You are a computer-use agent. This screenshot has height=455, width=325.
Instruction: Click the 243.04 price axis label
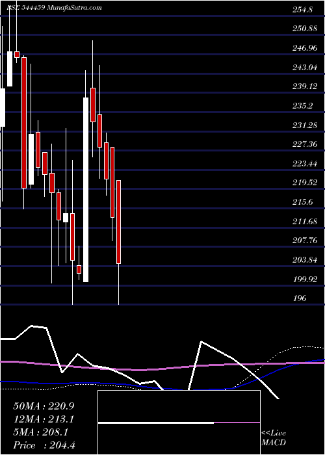click(305, 68)
